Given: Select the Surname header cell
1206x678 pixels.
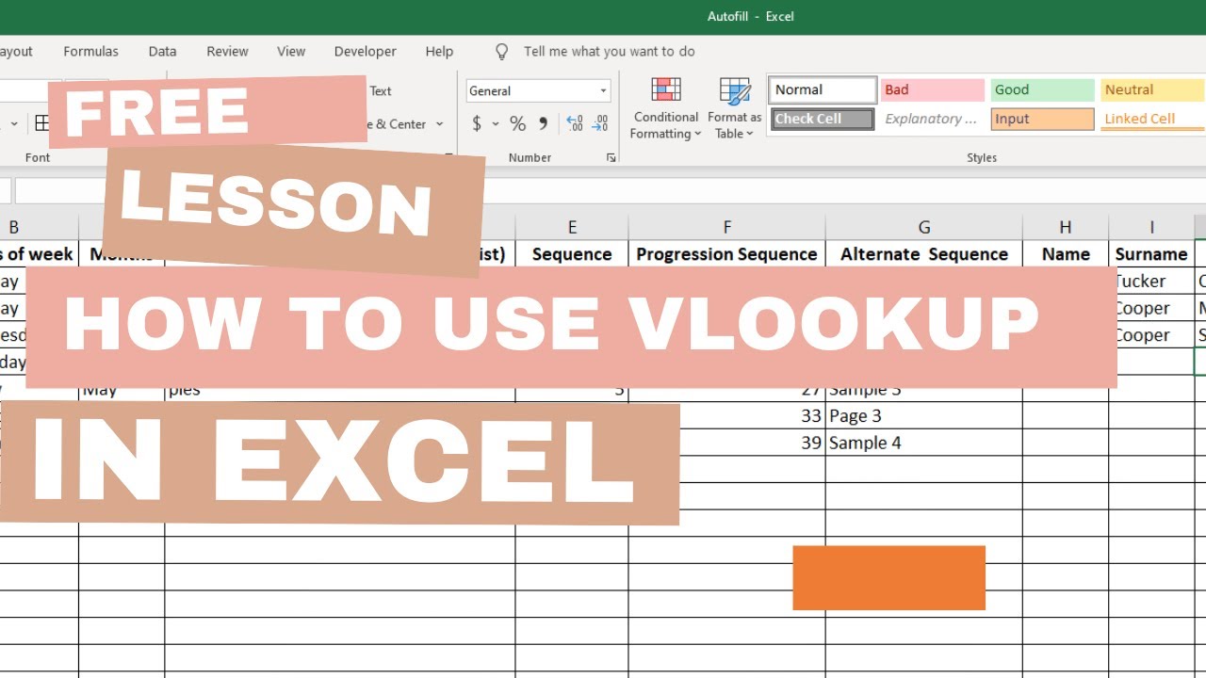Looking at the screenshot, I should point(1151,254).
